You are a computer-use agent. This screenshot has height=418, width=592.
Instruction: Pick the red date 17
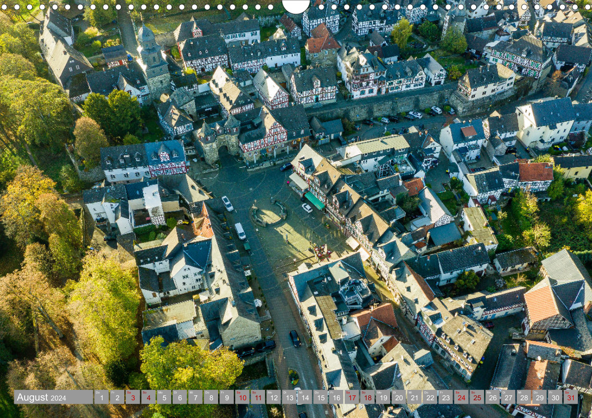click(x=352, y=397)
